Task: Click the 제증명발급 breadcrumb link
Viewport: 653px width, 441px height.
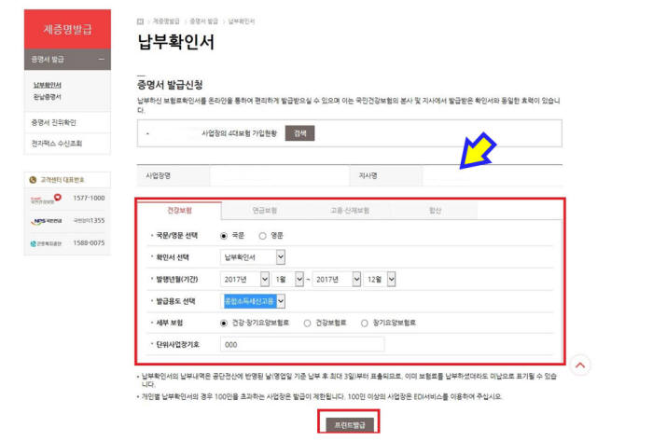Action: 166,21
